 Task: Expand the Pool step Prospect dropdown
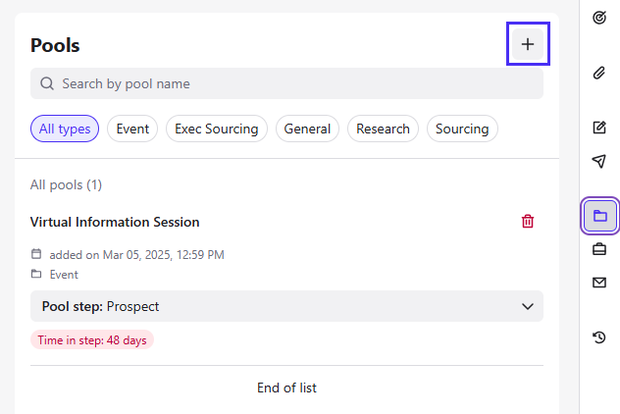(x=286, y=306)
